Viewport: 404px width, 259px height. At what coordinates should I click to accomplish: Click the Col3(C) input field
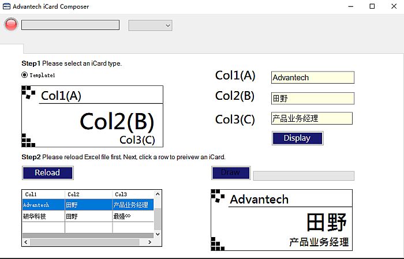pyautogui.click(x=312, y=118)
